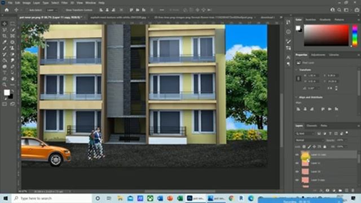The image size is (361, 203).
Task: Open the Character collapsed panel icon
Action: 288,57
